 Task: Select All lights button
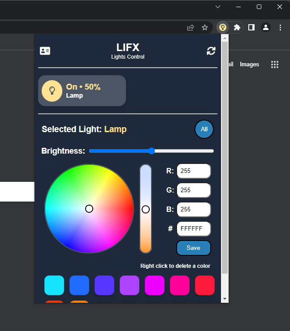pos(204,129)
